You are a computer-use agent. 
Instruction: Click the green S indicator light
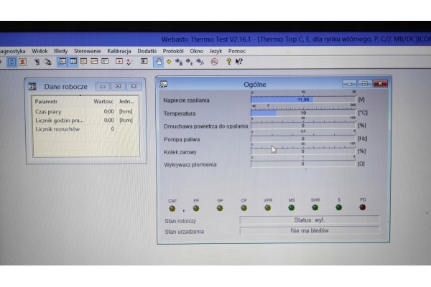pos(339,207)
